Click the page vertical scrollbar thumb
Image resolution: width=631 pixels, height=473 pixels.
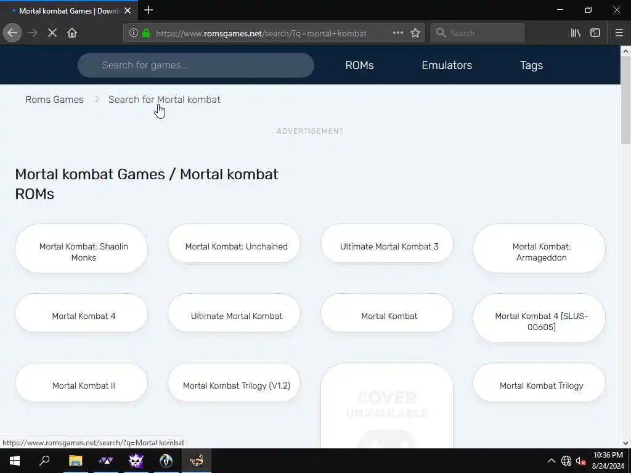pos(625,100)
